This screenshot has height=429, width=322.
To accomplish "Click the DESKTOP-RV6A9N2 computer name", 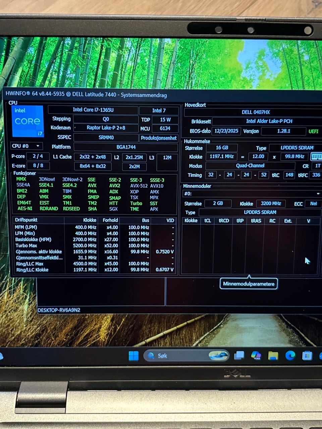I will tap(59, 310).
